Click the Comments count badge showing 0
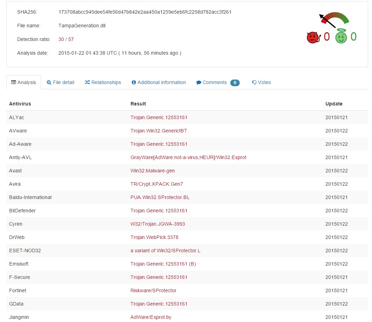This screenshot has width=372, height=322. (235, 83)
